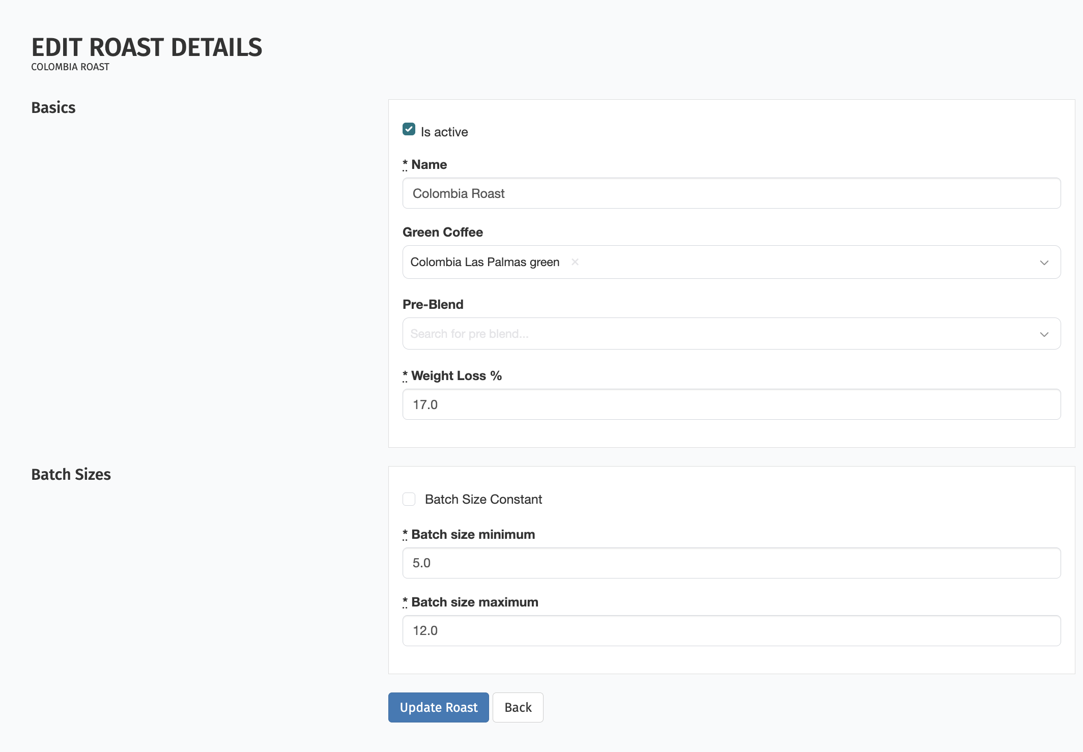1083x752 pixels.
Task: Select the Batch size minimum input
Action: coord(731,563)
